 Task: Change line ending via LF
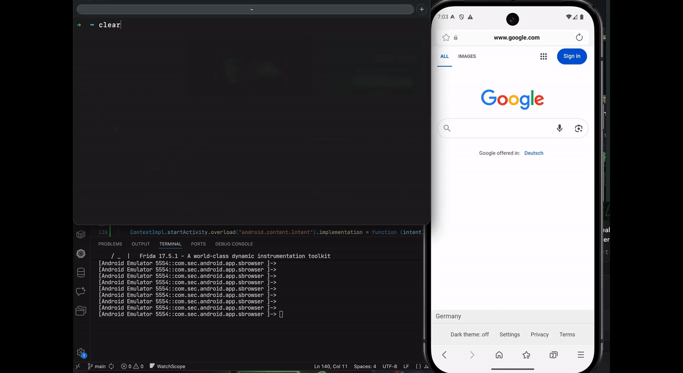(407, 367)
